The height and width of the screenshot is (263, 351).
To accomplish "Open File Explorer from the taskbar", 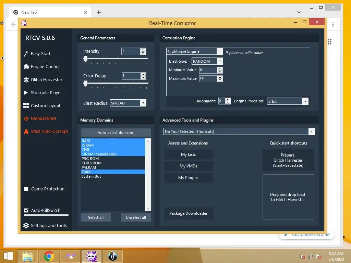I will click(x=28, y=256).
